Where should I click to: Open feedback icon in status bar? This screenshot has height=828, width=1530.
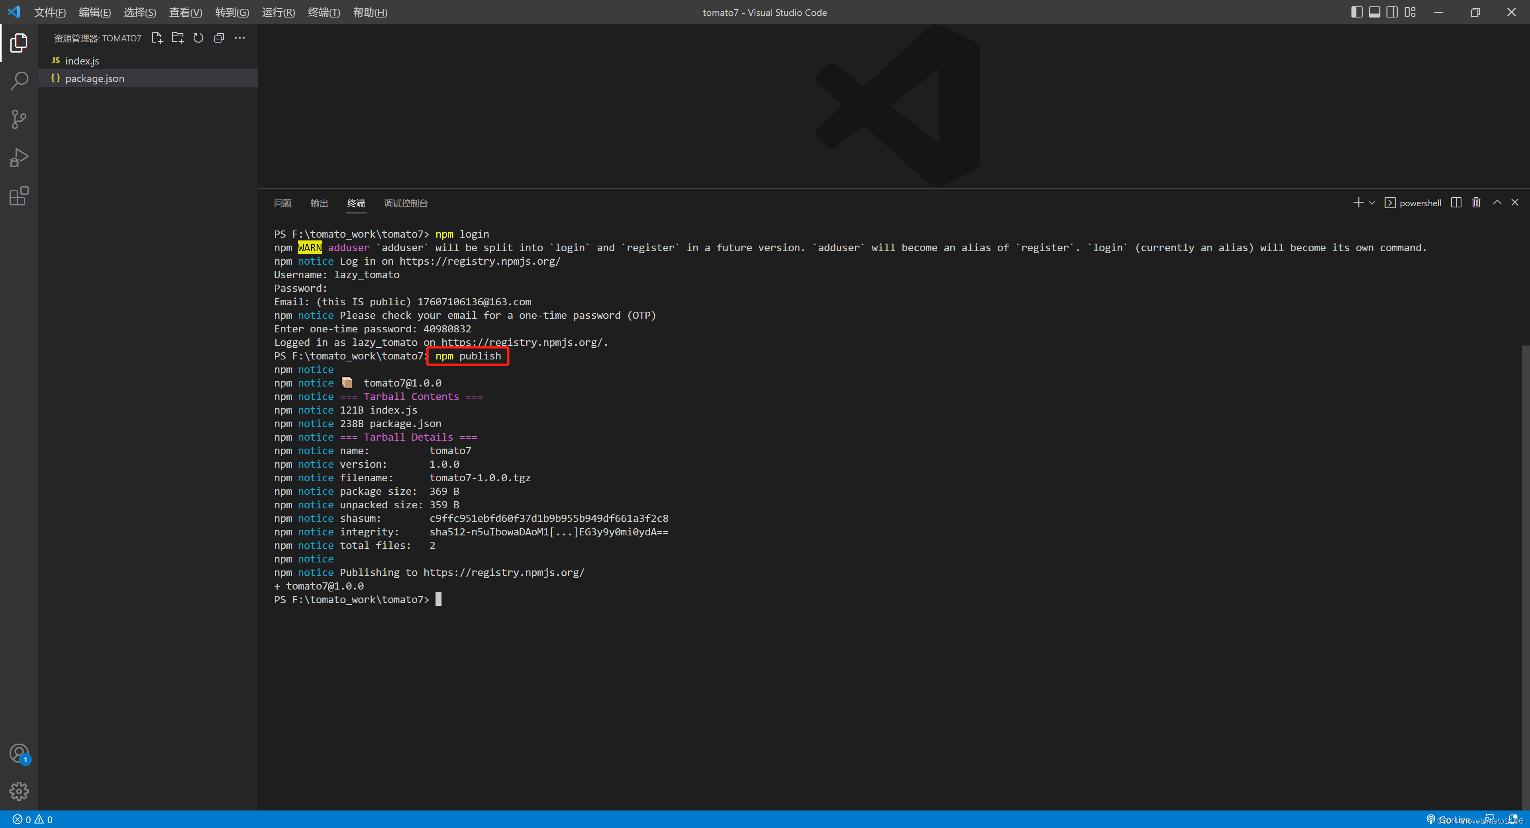click(x=1489, y=819)
